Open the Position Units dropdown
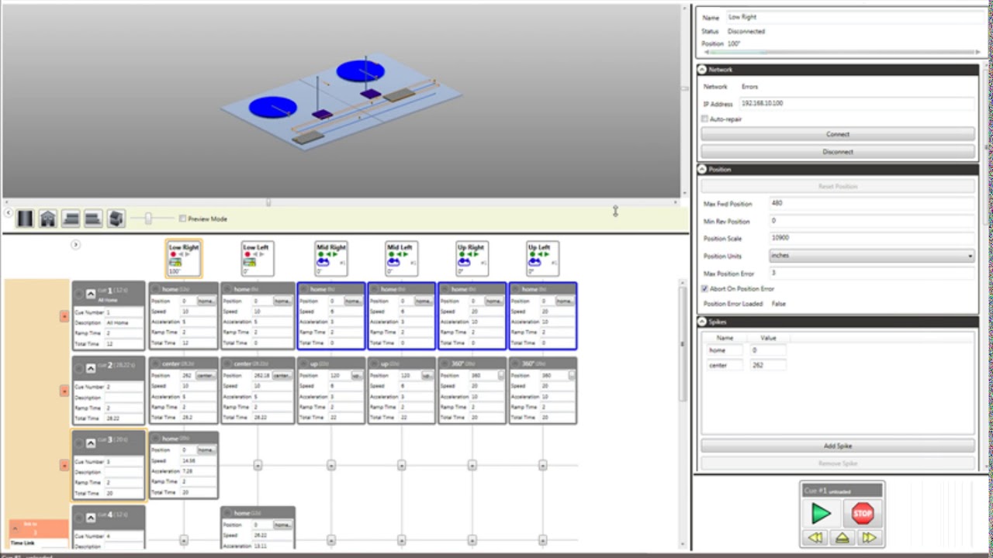Screen dimensions: 993x558 [x=872, y=256]
